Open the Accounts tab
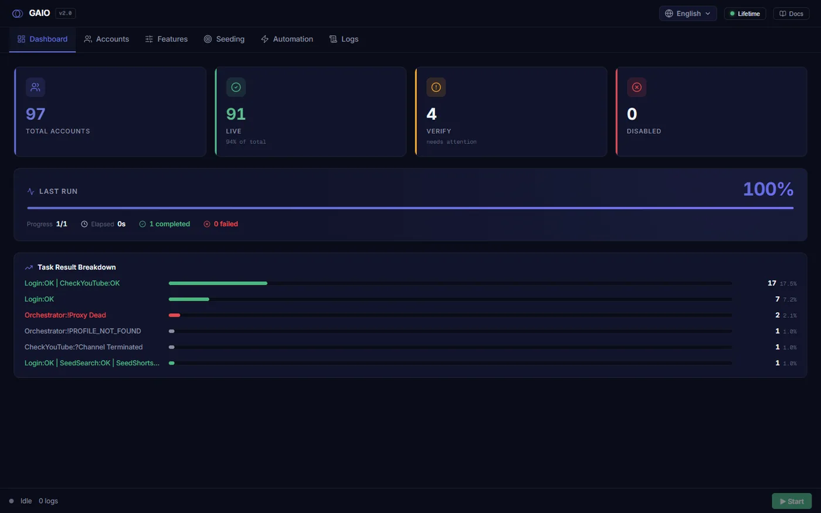This screenshot has width=821, height=513. (x=106, y=39)
